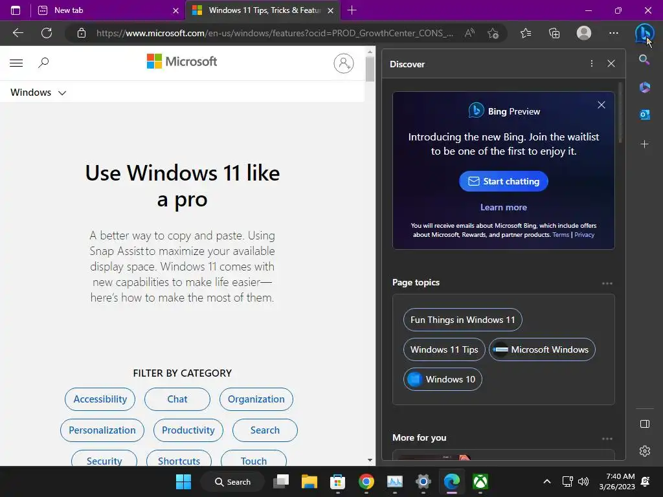Open the Outlook sidebar icon
663x497 pixels.
point(644,115)
